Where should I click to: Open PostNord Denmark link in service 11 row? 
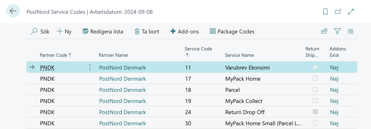(122, 67)
